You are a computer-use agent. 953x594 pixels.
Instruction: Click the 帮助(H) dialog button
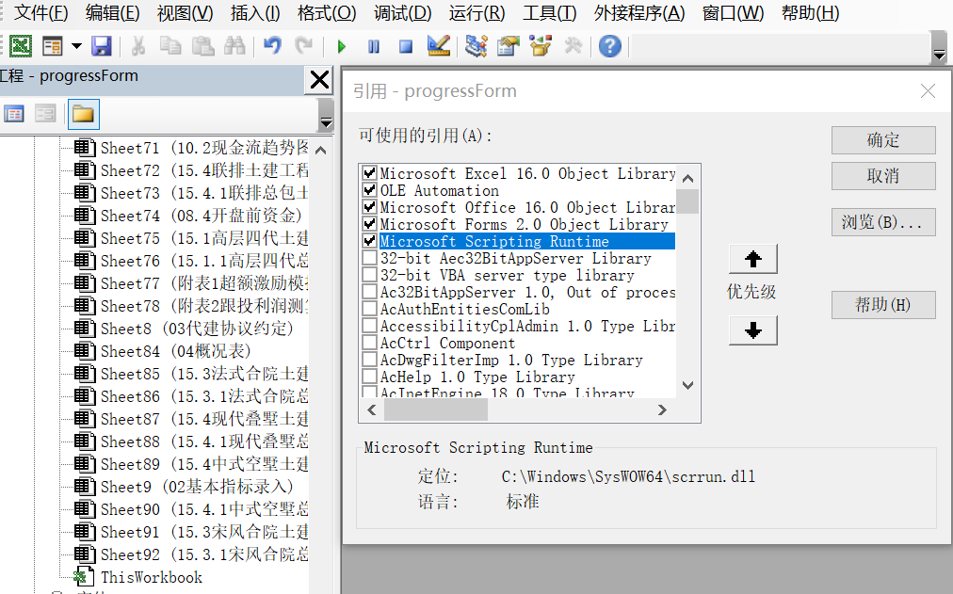pos(883,305)
